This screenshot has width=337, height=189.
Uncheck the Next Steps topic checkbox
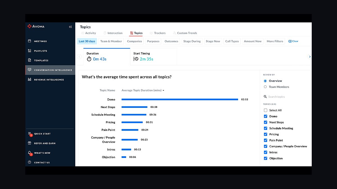[x=265, y=122]
